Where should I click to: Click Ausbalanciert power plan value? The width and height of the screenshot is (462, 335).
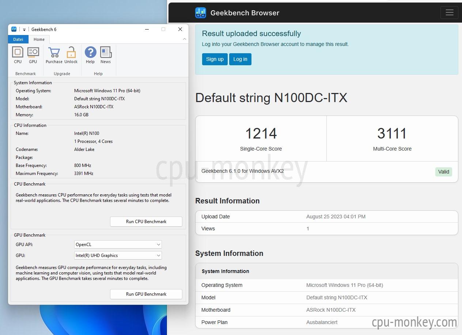322,322
